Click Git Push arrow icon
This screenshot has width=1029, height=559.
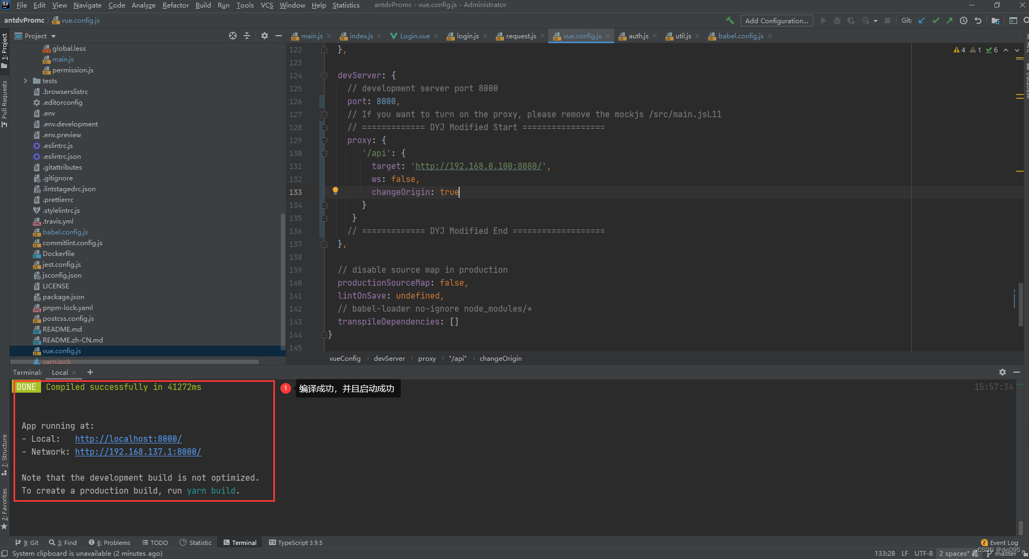pos(950,21)
